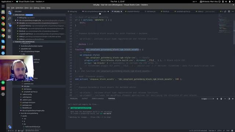Click the feedback smiley in status bar
The height and width of the screenshot is (132, 235).
(232, 131)
